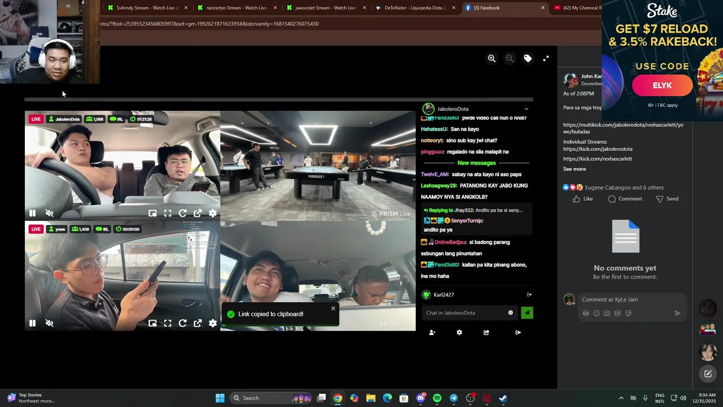Like the Facebook post
Viewport: 723px width, 407px height.
[582, 199]
